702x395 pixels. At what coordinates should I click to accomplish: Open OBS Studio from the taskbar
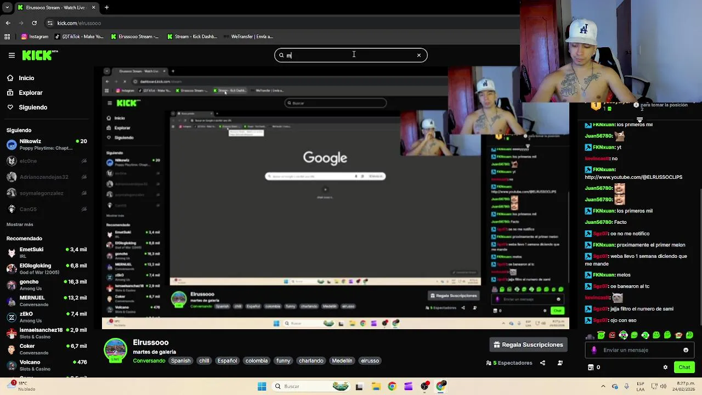click(x=424, y=386)
